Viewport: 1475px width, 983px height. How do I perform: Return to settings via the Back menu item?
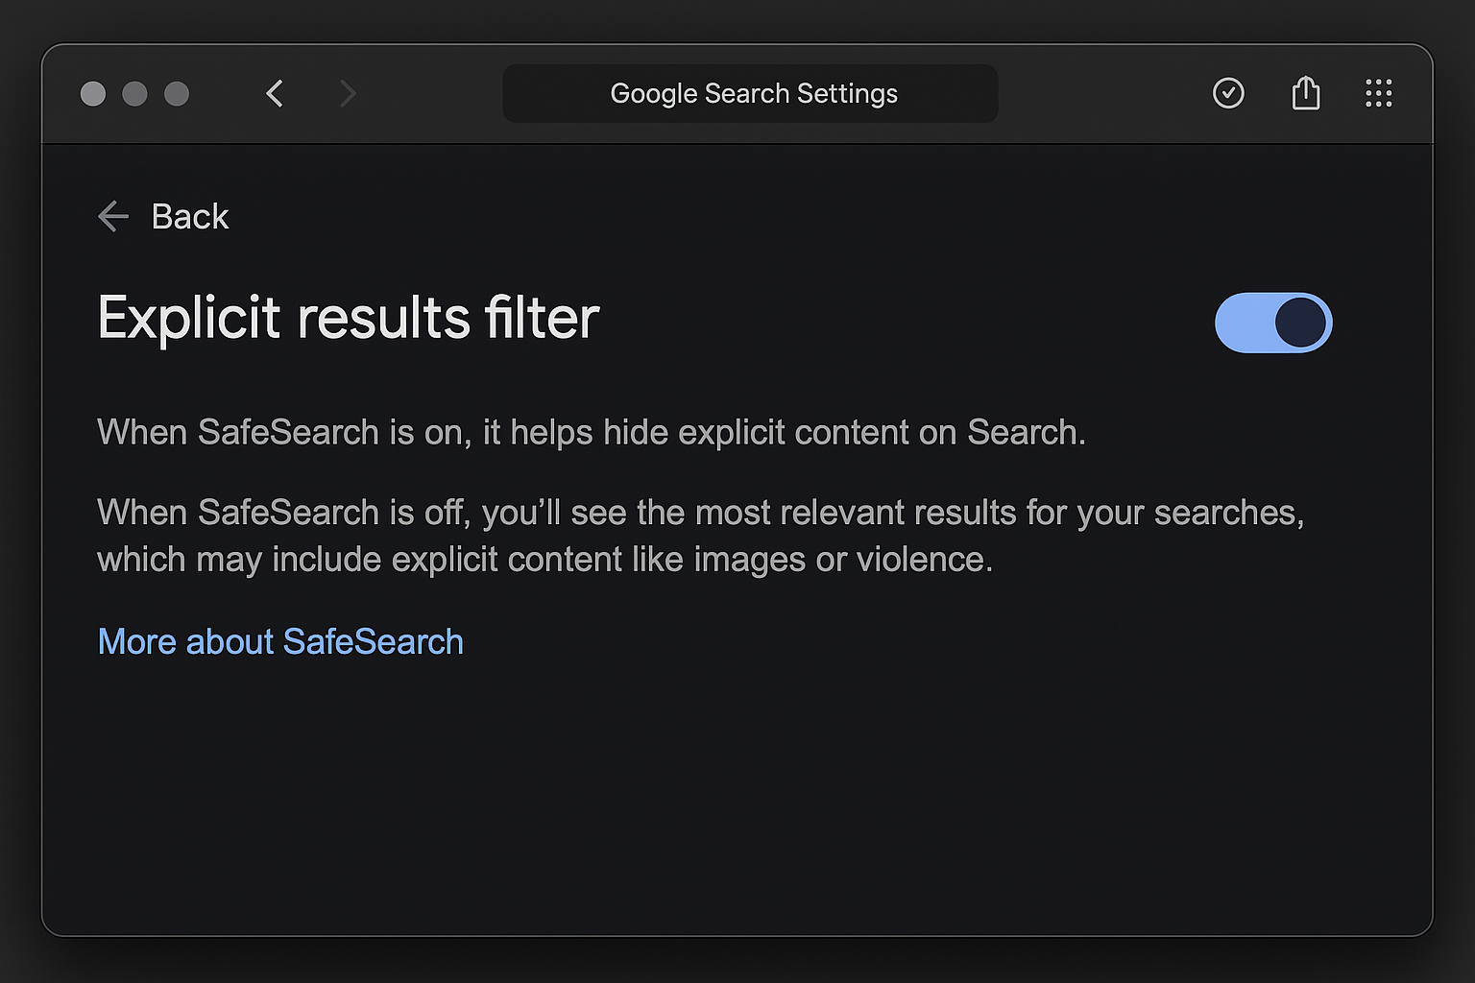(189, 216)
